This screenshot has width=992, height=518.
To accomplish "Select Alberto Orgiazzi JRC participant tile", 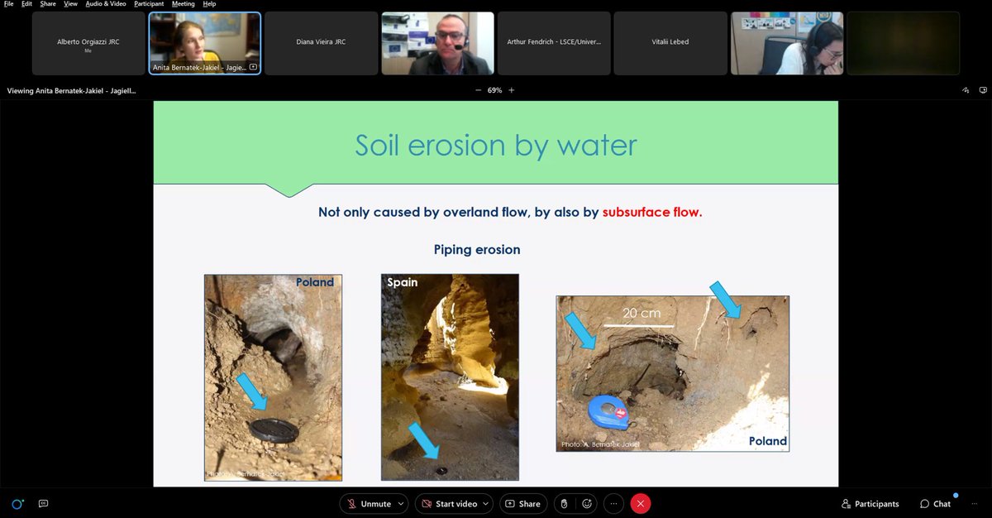I will 88,43.
